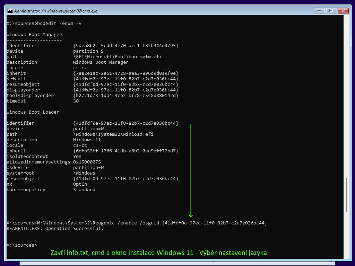Click the timeout value 30

point(76,101)
